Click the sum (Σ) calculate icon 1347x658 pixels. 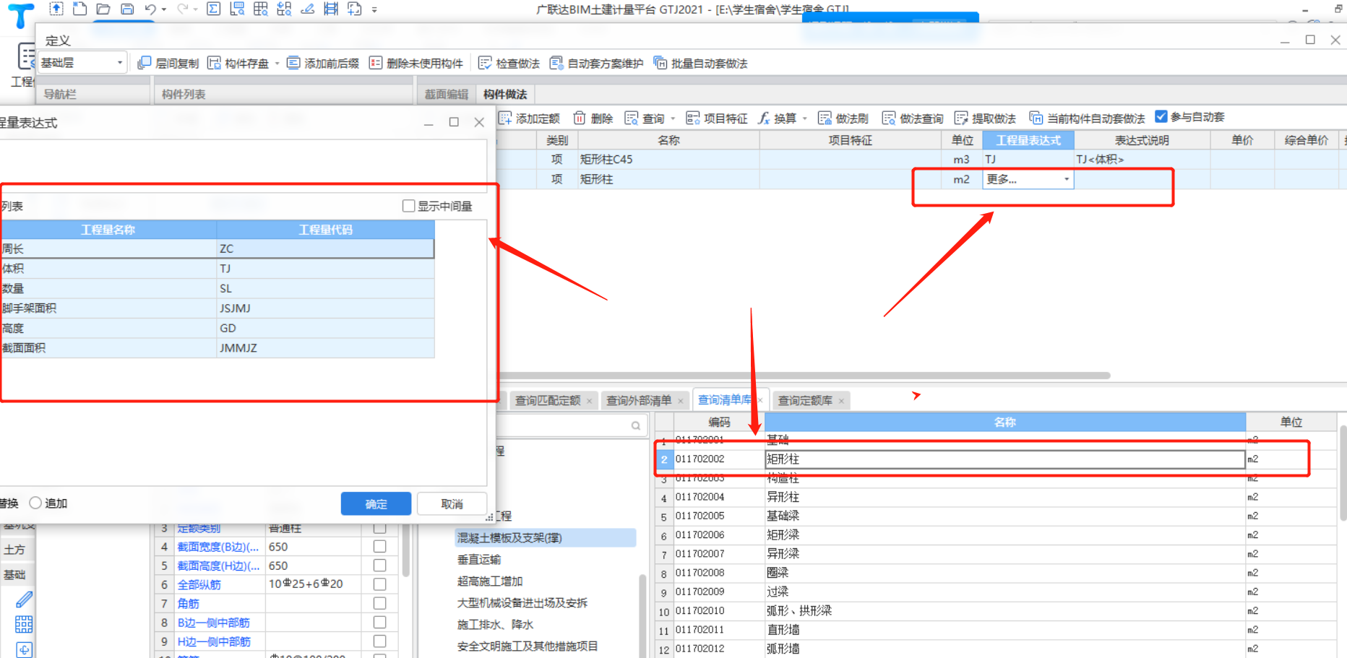point(213,9)
